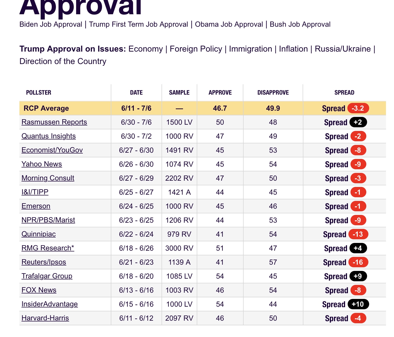
Task: Click the 2097 RV sample cell
Action: (179, 318)
